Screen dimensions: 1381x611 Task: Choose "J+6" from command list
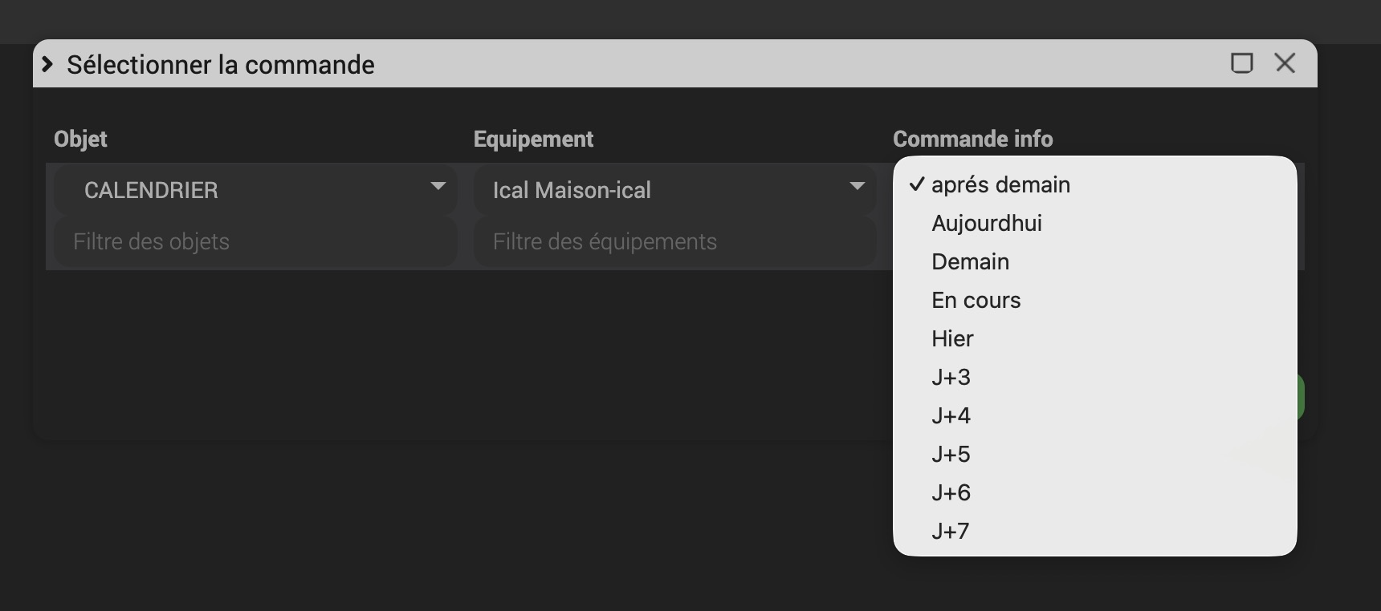[x=951, y=492]
